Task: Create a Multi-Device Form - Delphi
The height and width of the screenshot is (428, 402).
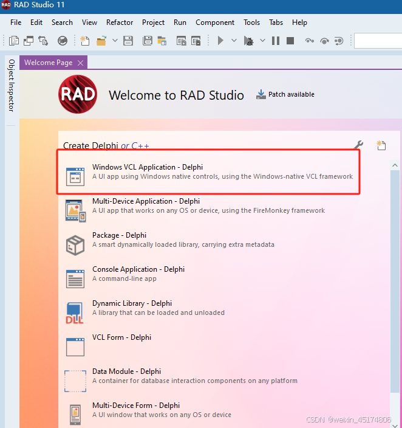Action: click(x=162, y=410)
